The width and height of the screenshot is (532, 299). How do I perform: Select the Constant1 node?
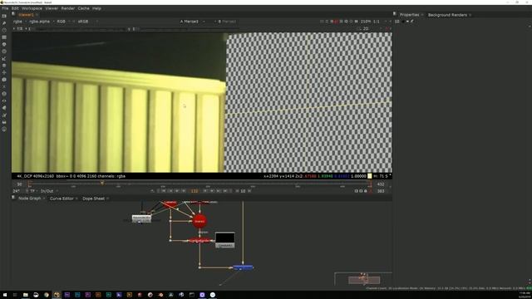225,240
